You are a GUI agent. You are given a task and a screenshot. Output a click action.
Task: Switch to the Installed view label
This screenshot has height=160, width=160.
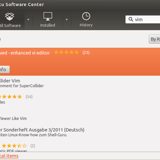point(48,25)
